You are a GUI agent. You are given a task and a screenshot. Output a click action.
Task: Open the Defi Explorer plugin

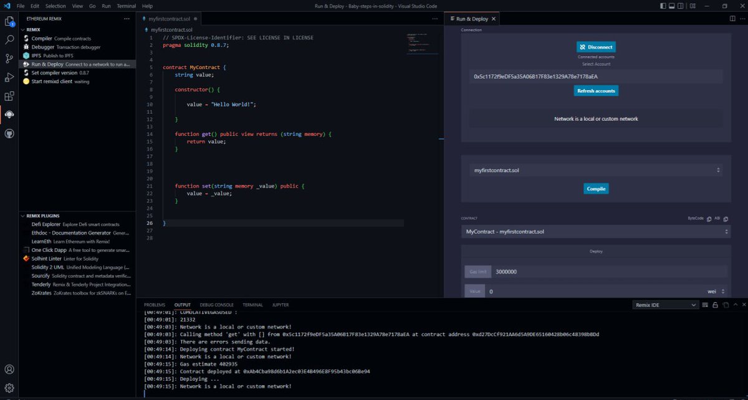(77, 224)
